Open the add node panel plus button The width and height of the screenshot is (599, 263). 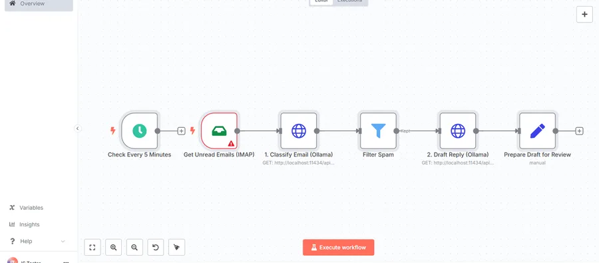(584, 15)
